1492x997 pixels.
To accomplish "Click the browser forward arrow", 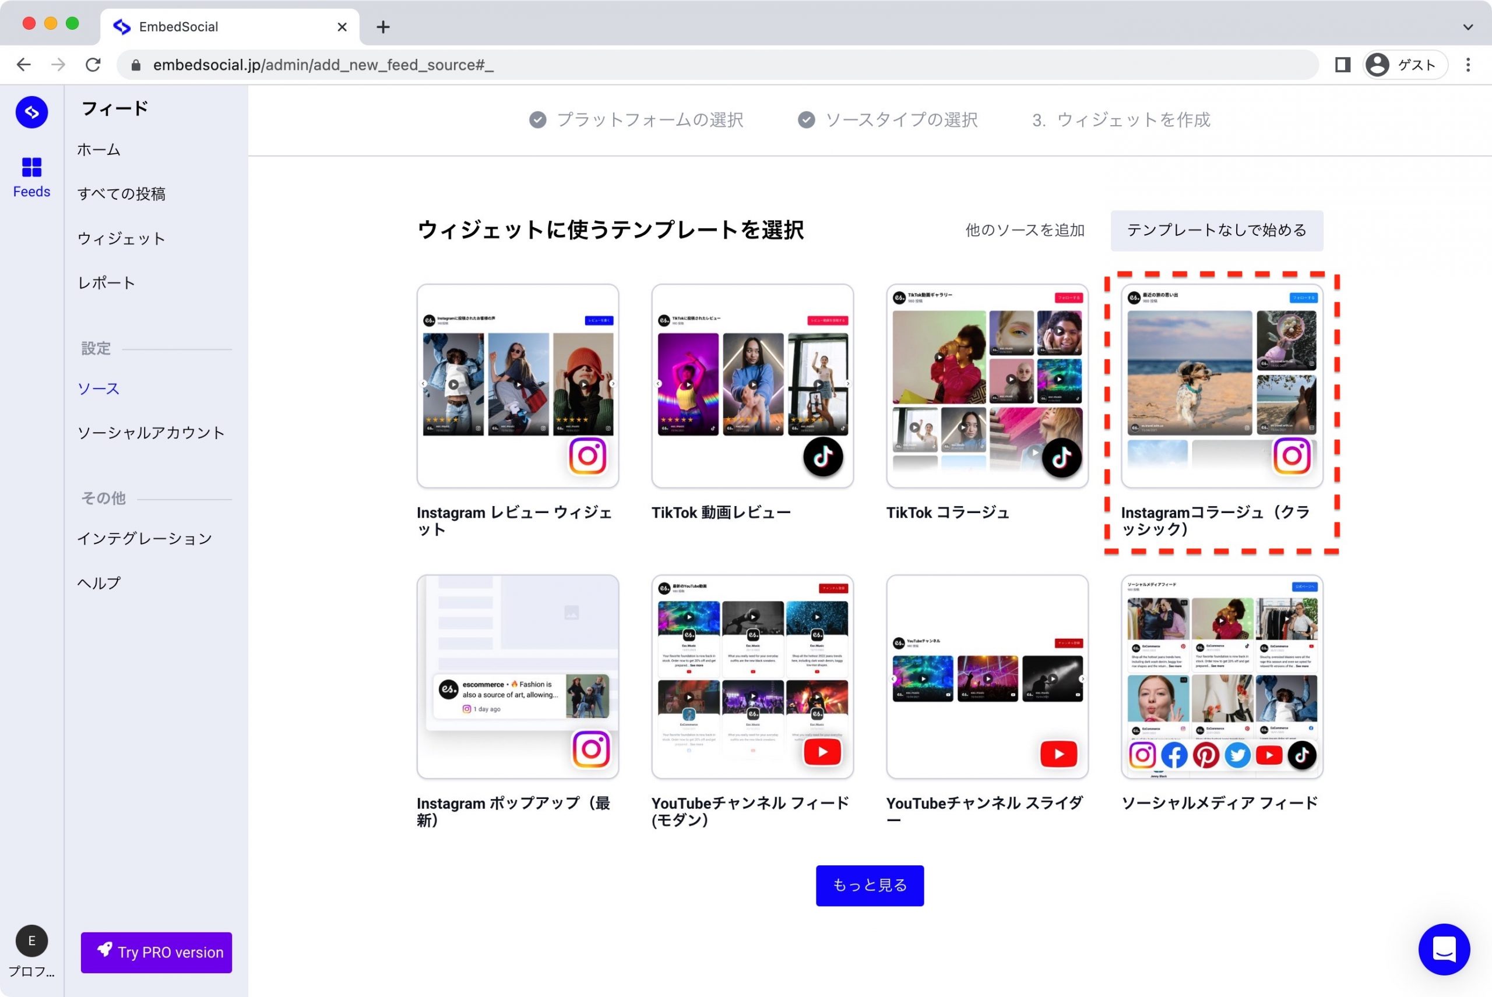I will pyautogui.click(x=58, y=65).
